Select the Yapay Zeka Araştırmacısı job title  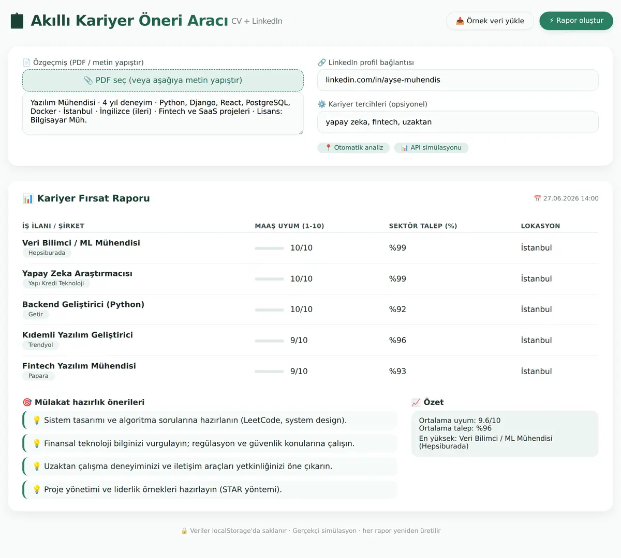(77, 273)
